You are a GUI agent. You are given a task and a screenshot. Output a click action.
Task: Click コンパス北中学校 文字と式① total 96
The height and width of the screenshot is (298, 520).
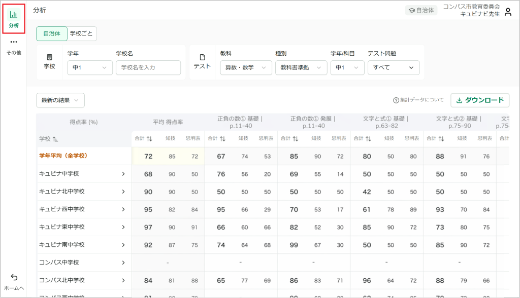point(367,280)
